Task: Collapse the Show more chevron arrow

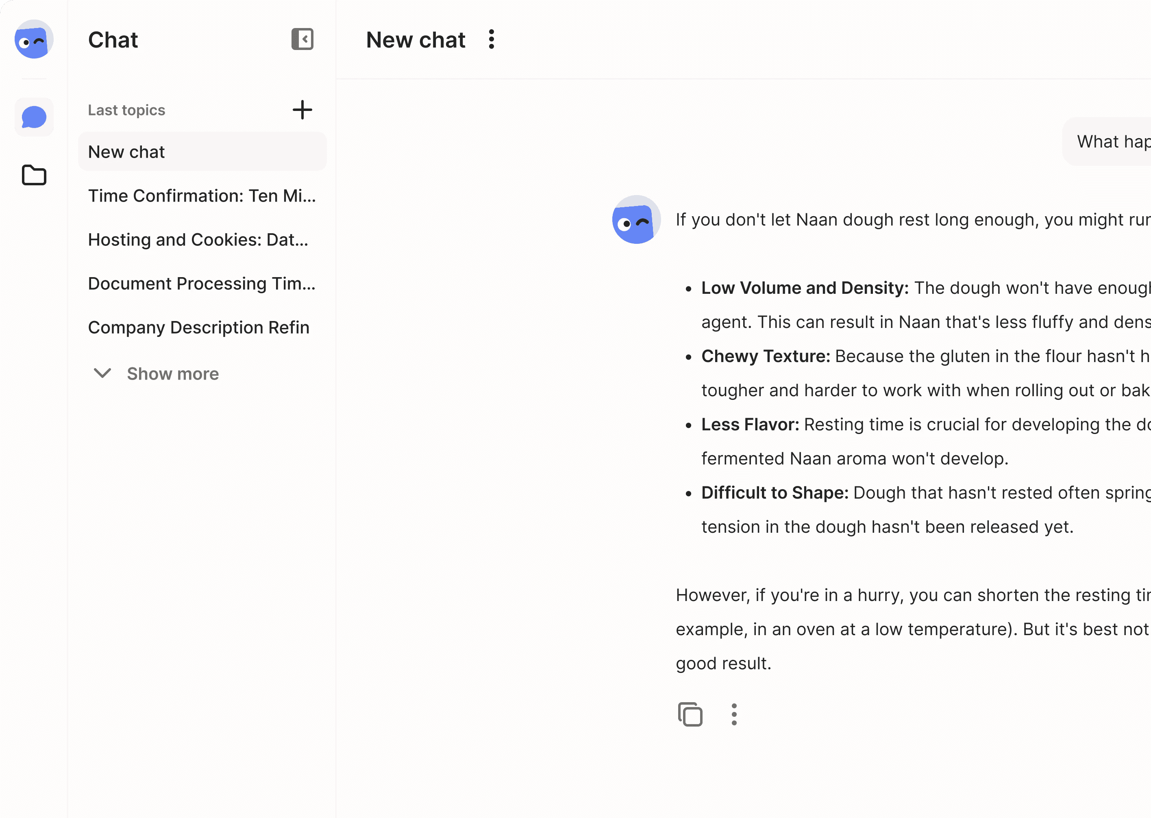Action: click(x=103, y=374)
